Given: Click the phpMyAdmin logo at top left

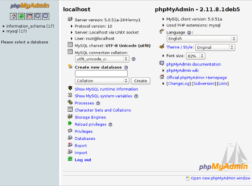Looking at the screenshot, I should [x=30, y=6].
